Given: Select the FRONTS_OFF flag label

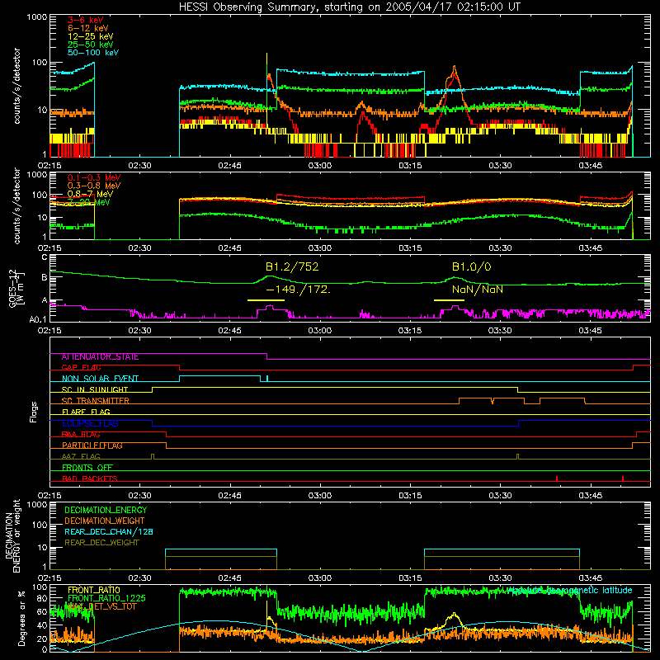Looking at the screenshot, I should 87,468.
